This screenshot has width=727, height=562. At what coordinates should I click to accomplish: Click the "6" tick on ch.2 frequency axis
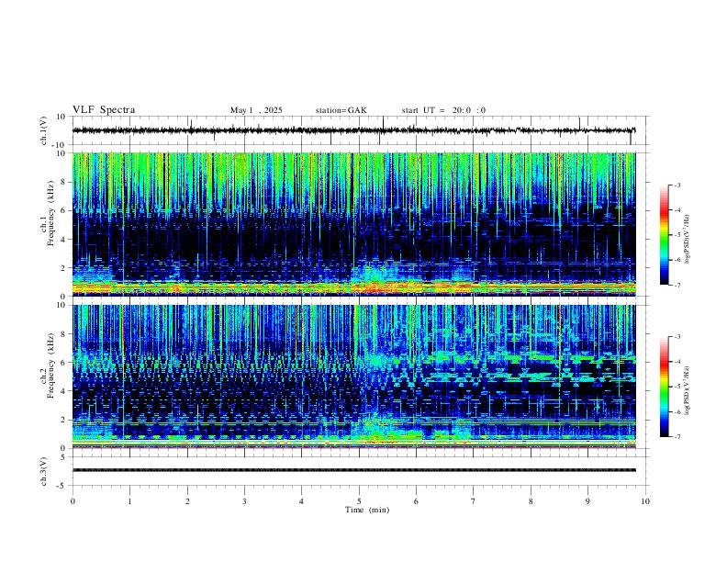coord(63,363)
